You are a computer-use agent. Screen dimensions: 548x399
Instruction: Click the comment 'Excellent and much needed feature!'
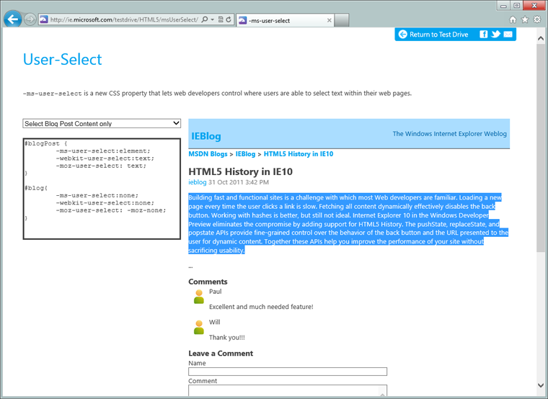[x=261, y=307]
